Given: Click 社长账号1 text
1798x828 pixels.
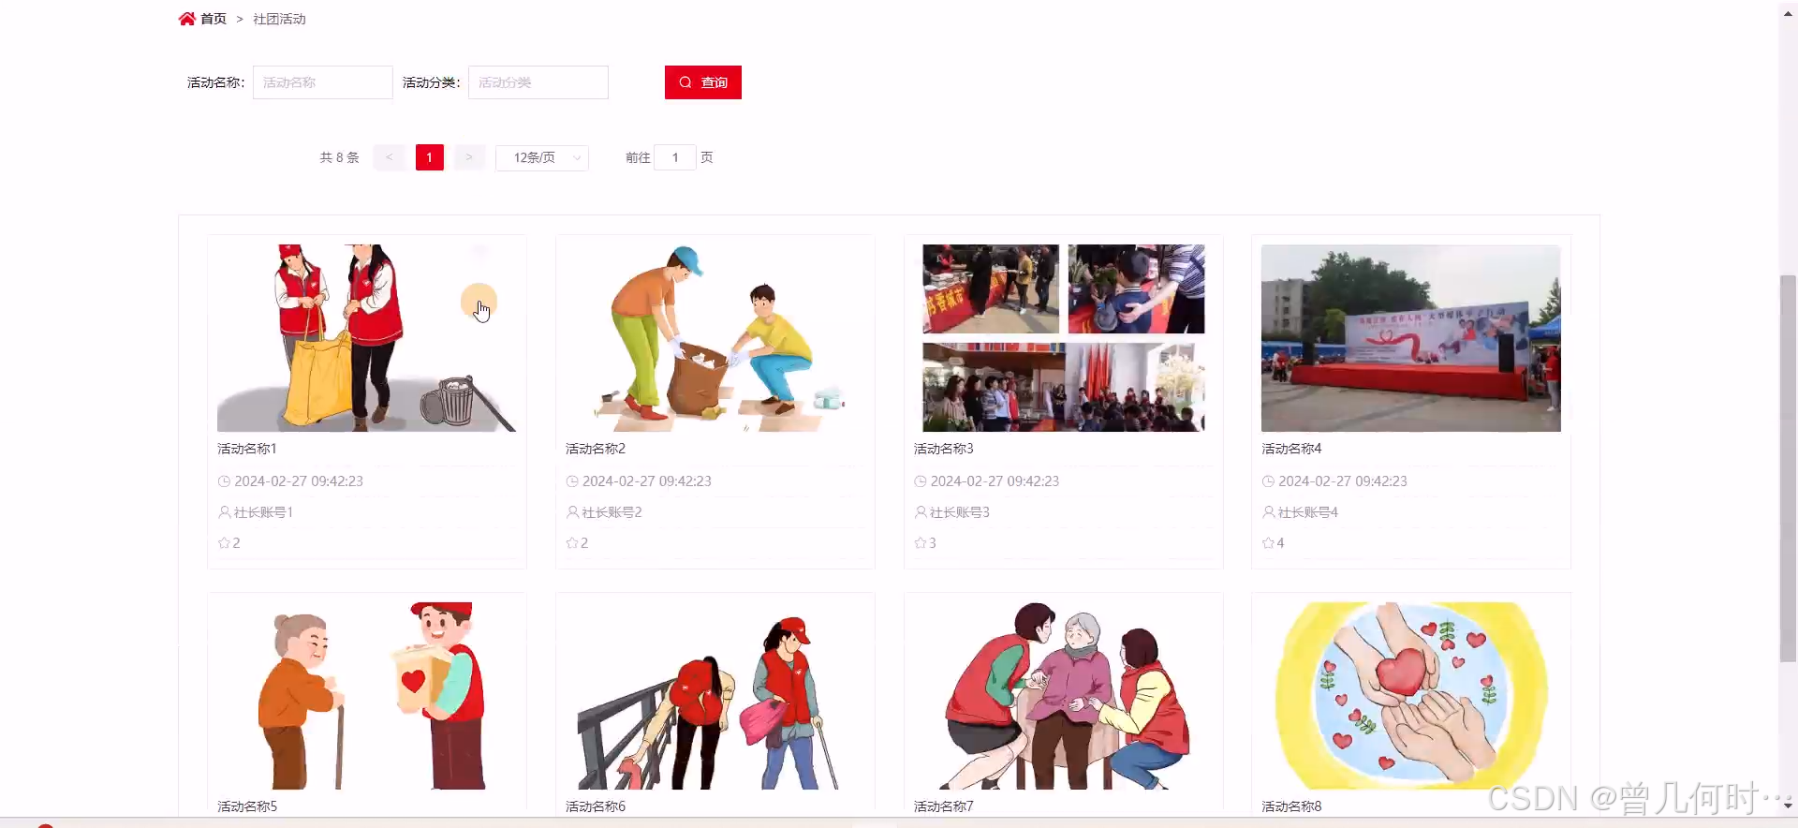Looking at the screenshot, I should [x=263, y=512].
